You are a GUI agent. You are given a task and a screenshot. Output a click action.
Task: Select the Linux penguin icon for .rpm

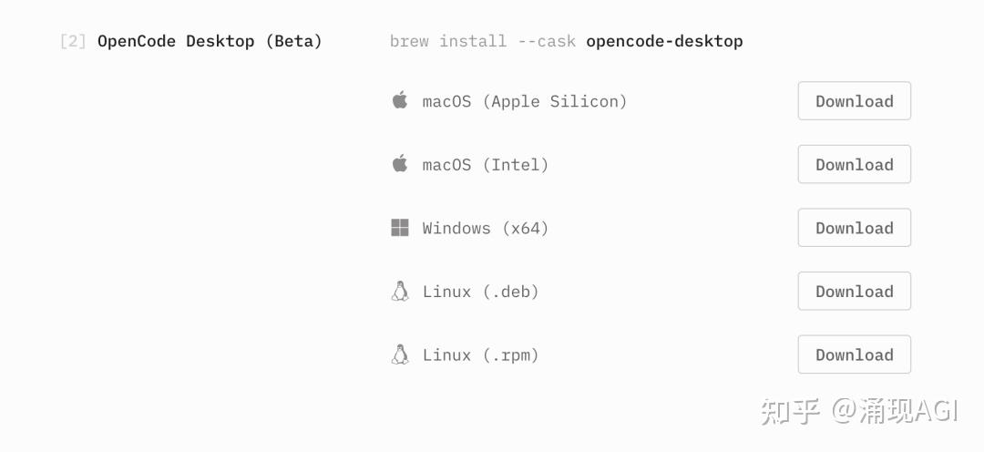[x=400, y=354]
